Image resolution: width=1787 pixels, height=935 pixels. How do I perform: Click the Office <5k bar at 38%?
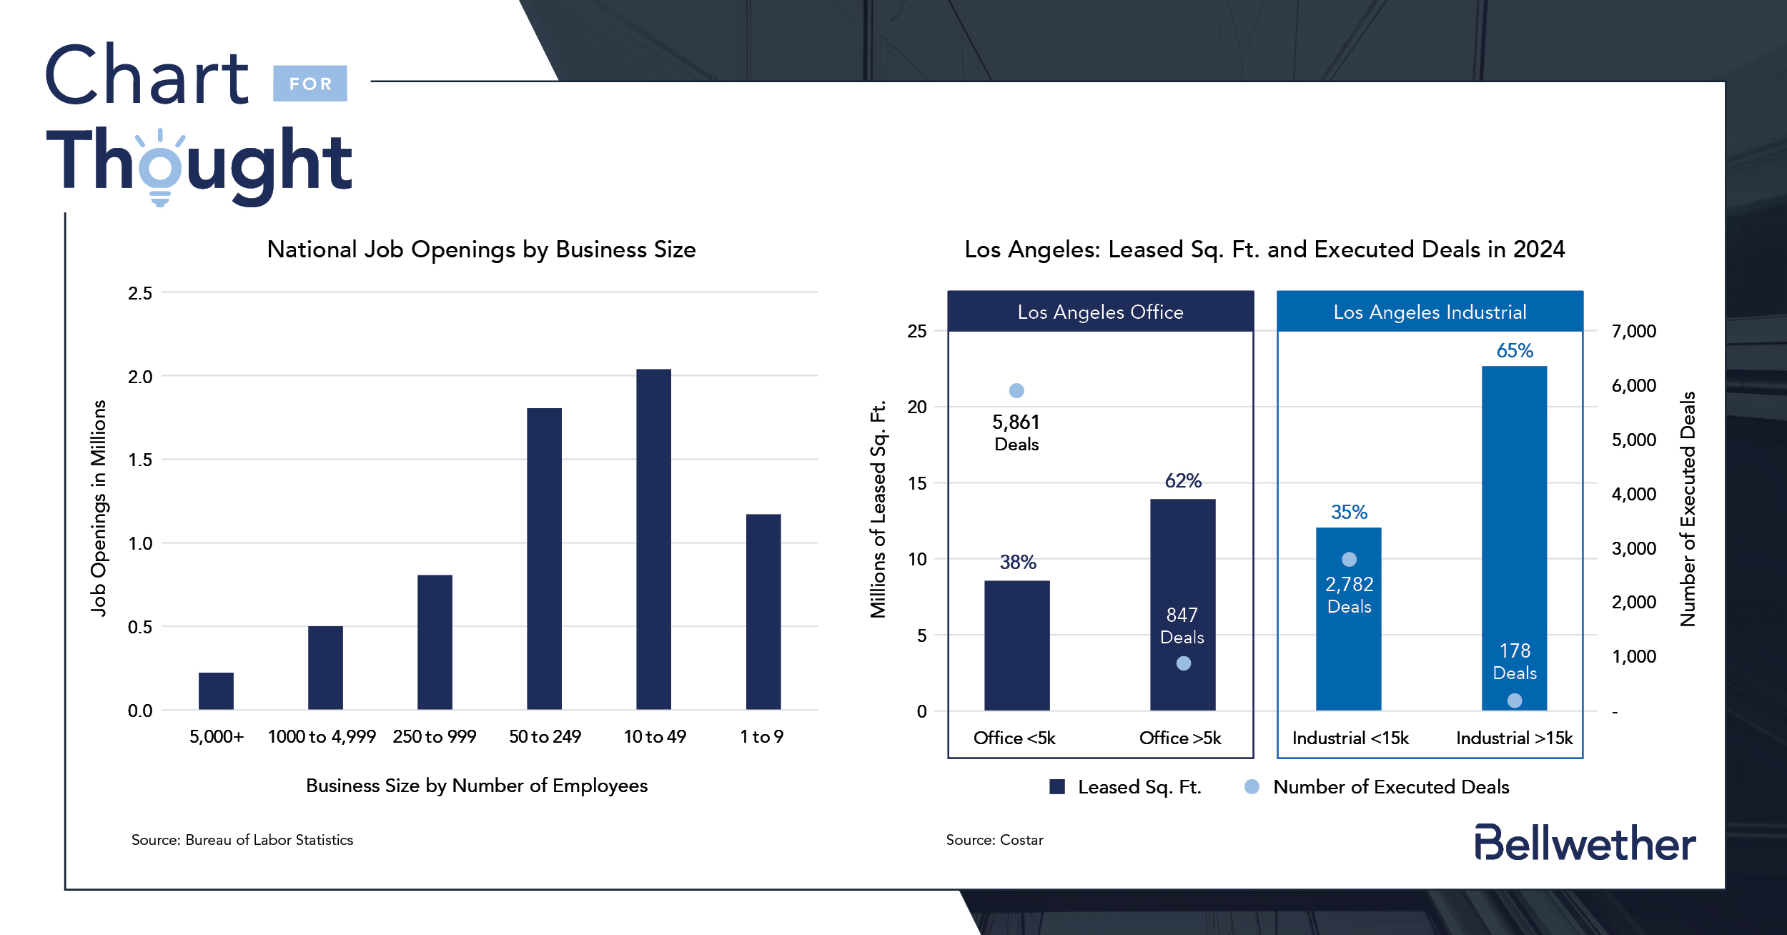coord(1017,645)
